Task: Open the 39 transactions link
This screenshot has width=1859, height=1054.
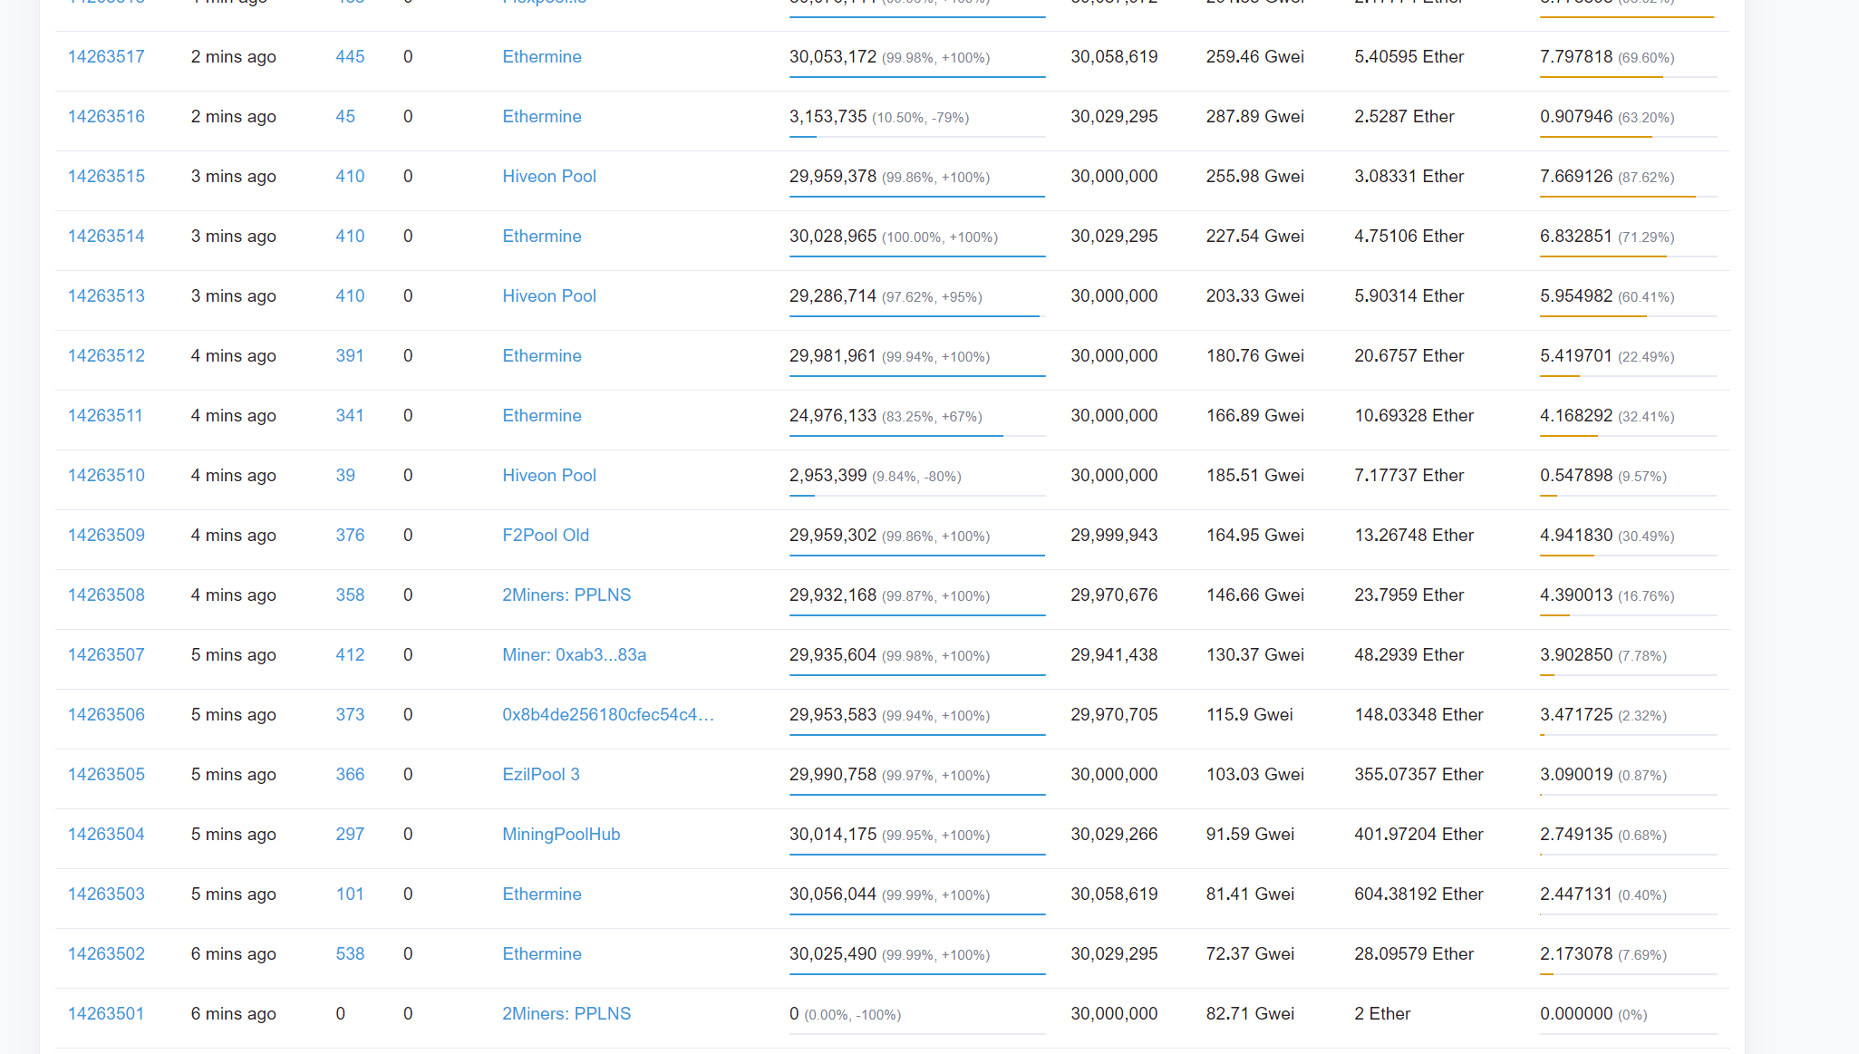Action: [345, 476]
